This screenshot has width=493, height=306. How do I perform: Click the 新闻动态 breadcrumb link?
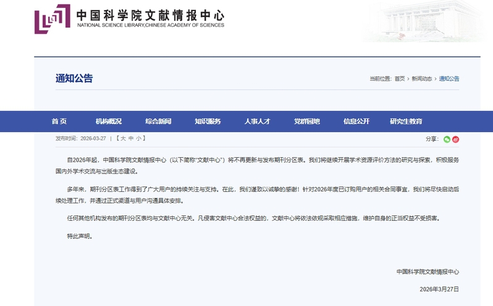pyautogui.click(x=422, y=79)
